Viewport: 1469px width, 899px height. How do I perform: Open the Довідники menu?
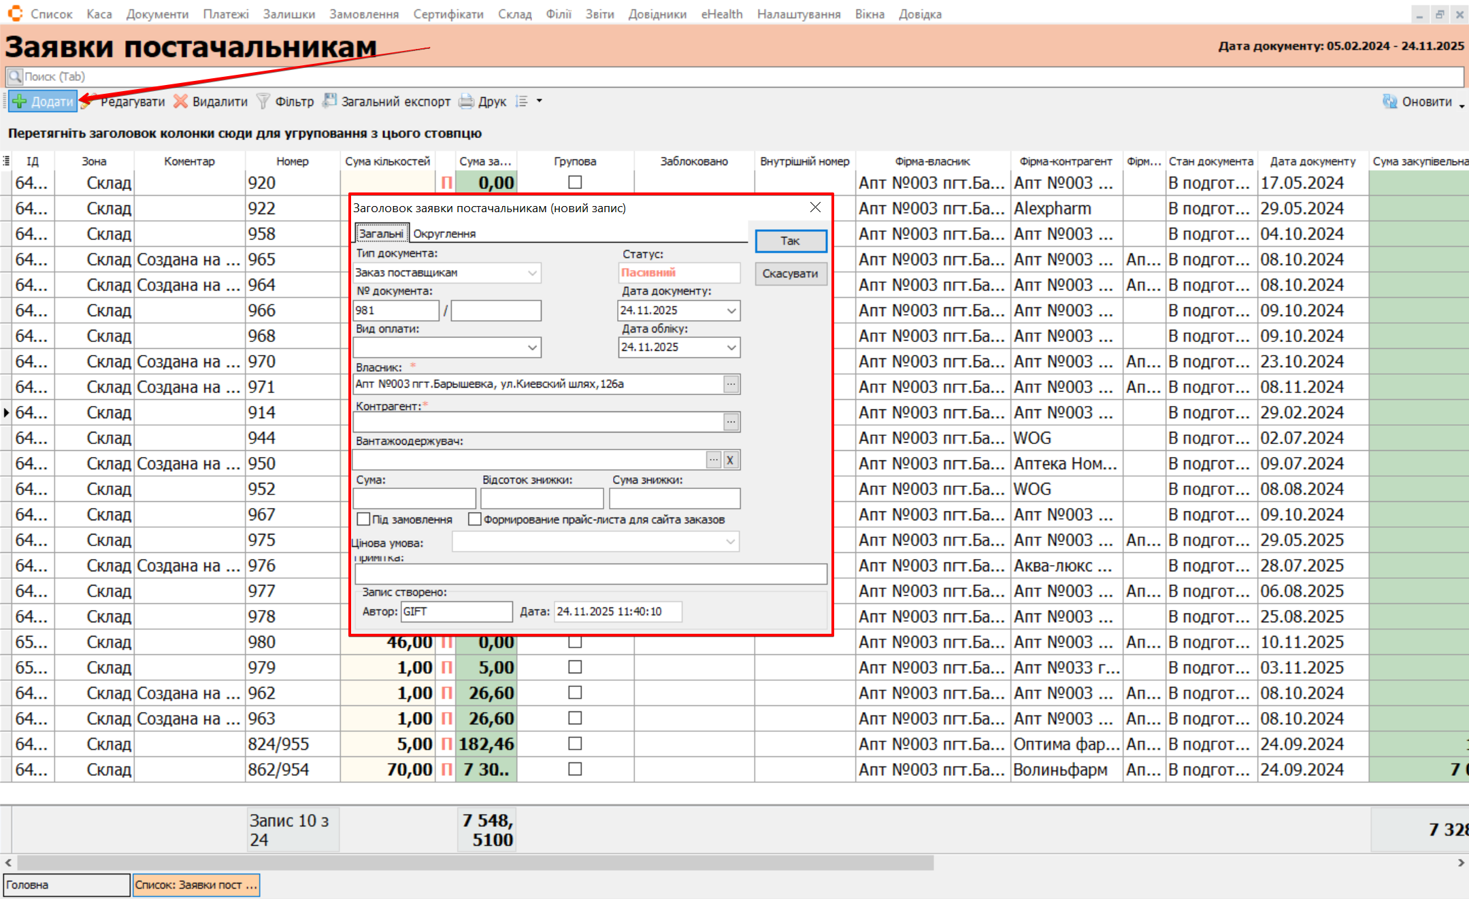click(657, 14)
